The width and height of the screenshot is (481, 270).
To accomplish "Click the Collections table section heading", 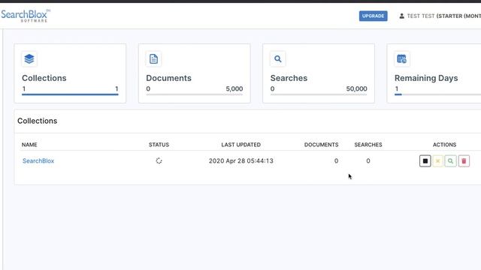I will click(x=37, y=121).
